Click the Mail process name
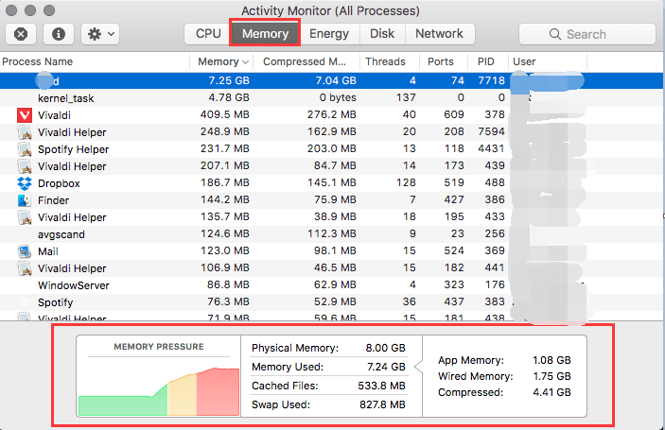Image resolution: width=665 pixels, height=430 pixels. 48,251
